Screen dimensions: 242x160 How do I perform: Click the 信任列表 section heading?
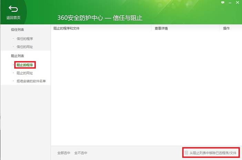[18, 30]
